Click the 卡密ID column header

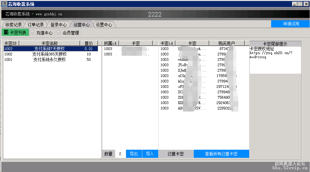tap(11, 43)
